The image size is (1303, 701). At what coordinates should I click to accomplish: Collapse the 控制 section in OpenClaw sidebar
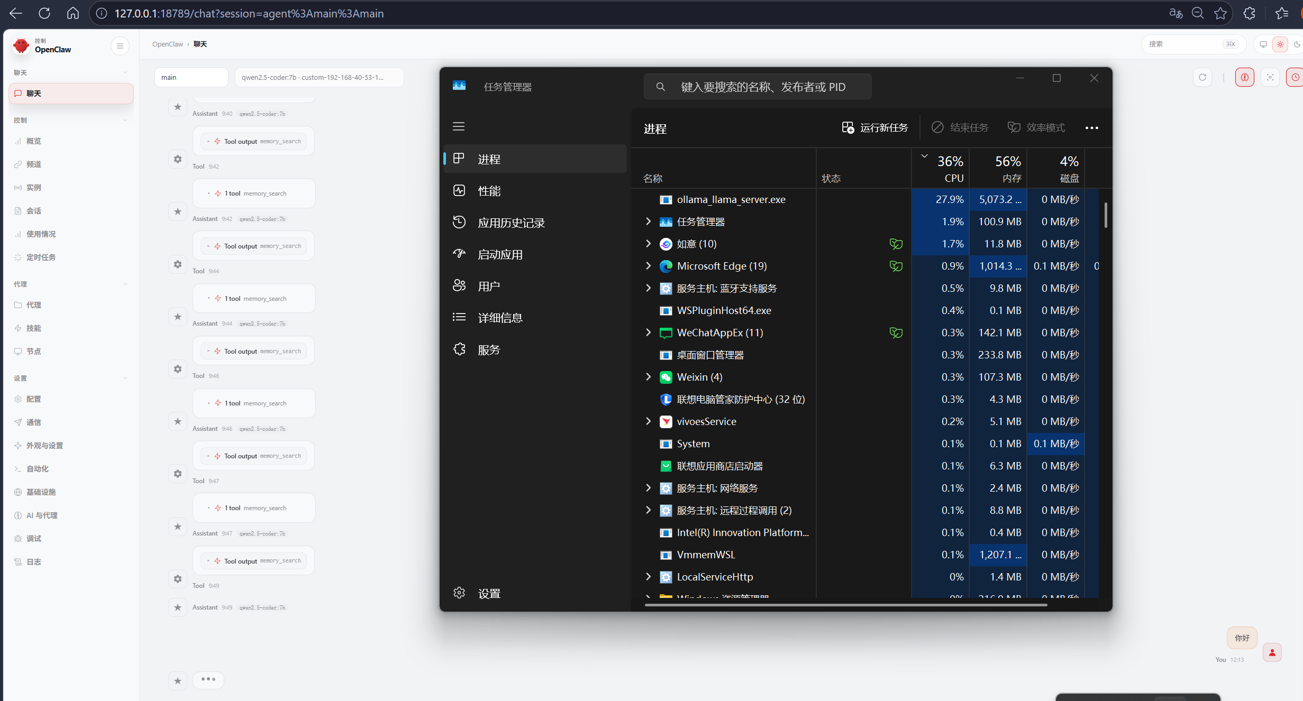click(71, 120)
